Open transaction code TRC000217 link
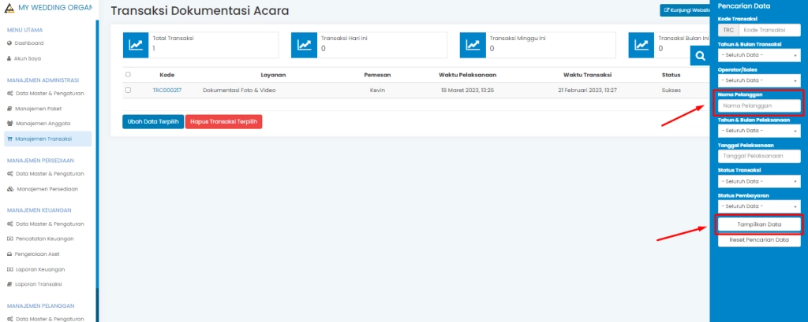This screenshot has height=322, width=808. click(x=166, y=91)
